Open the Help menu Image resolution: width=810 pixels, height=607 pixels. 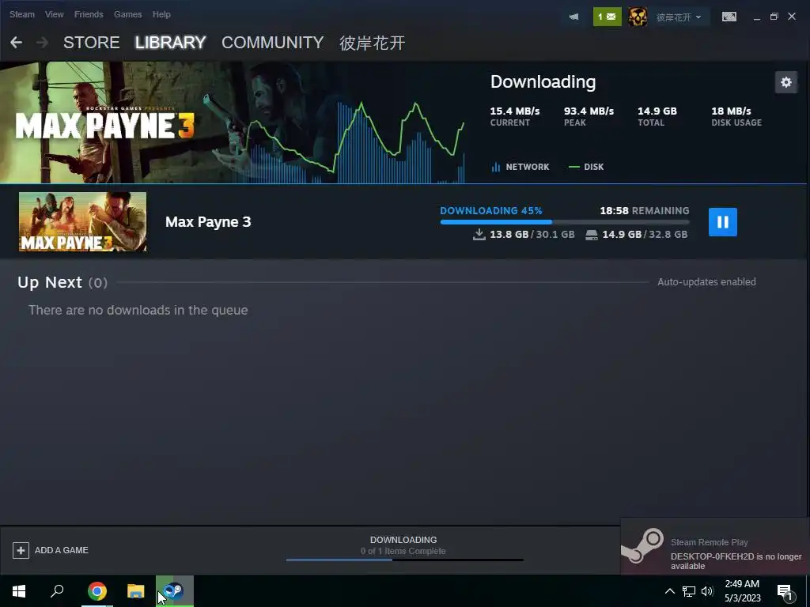[x=161, y=14]
